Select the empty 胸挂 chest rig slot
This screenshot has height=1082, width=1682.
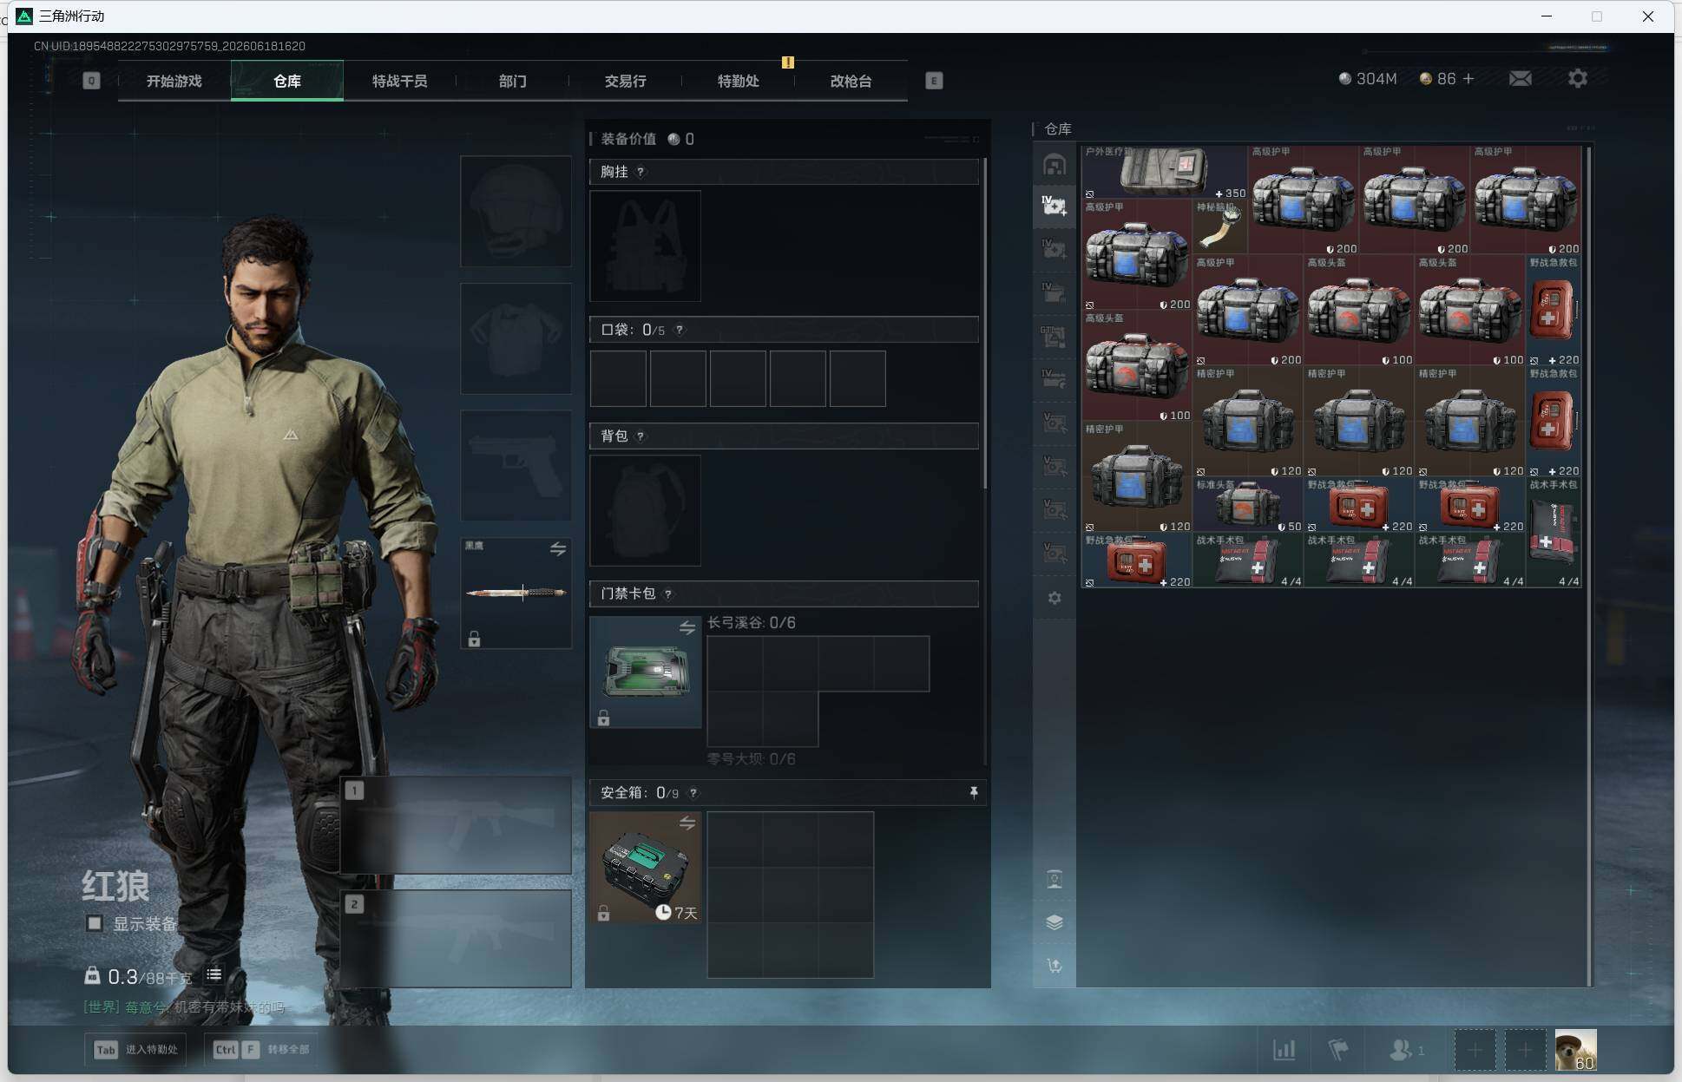645,246
